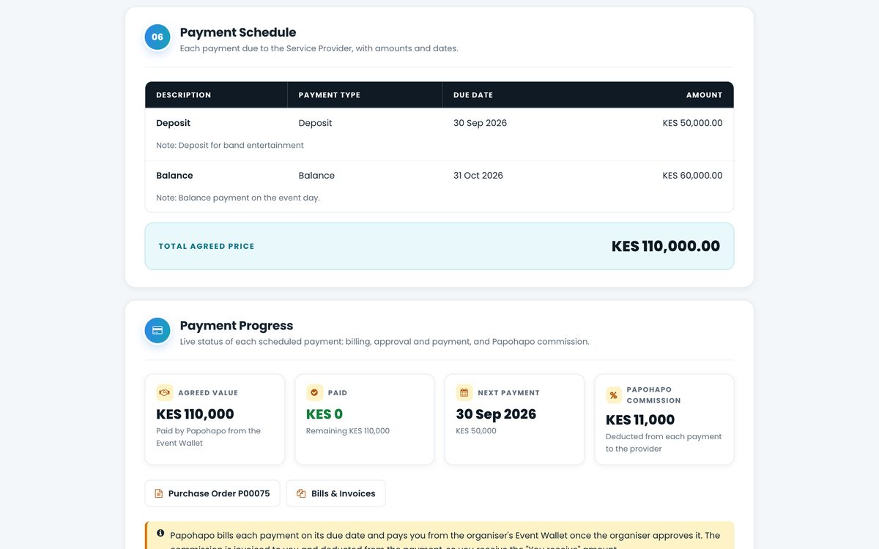
Task: Click the Papohapo Commission percent icon
Action: pyautogui.click(x=614, y=395)
